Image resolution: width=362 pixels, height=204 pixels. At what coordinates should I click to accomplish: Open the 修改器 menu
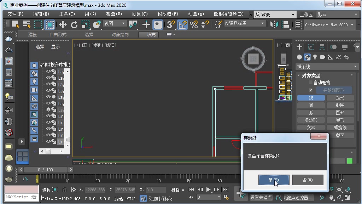click(x=167, y=14)
